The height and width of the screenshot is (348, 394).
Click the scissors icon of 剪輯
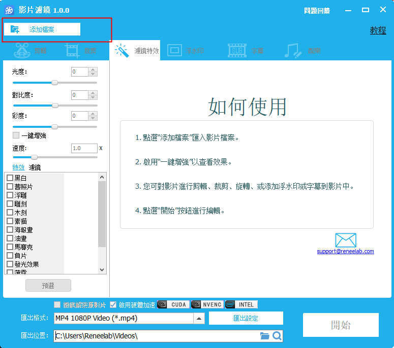coord(22,50)
